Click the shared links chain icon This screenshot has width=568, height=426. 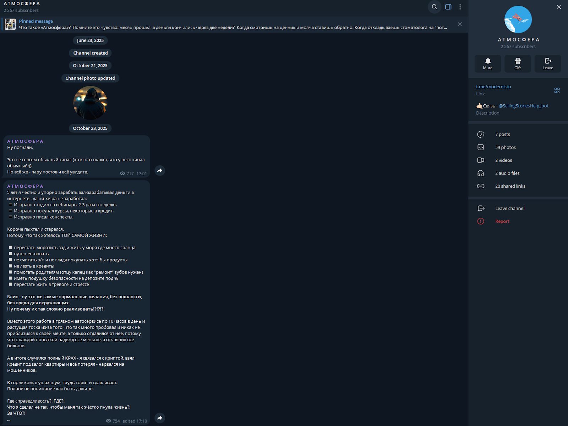(481, 186)
